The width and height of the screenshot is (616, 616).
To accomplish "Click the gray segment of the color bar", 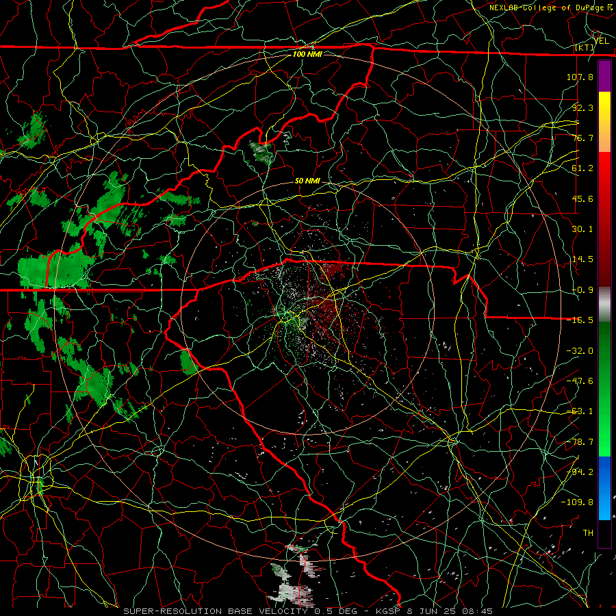I will coord(604,305).
